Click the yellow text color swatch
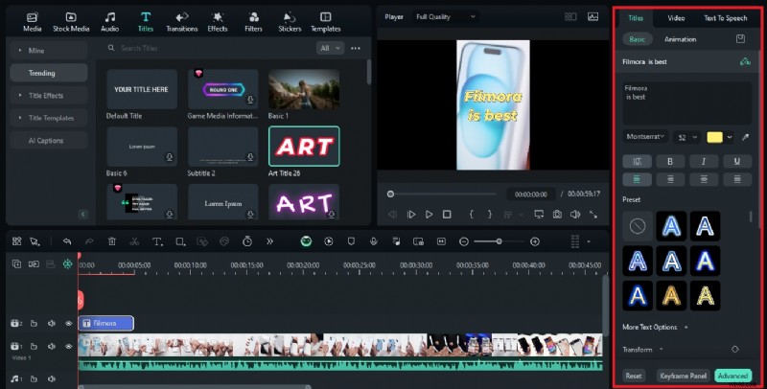The image size is (767, 389). click(714, 137)
